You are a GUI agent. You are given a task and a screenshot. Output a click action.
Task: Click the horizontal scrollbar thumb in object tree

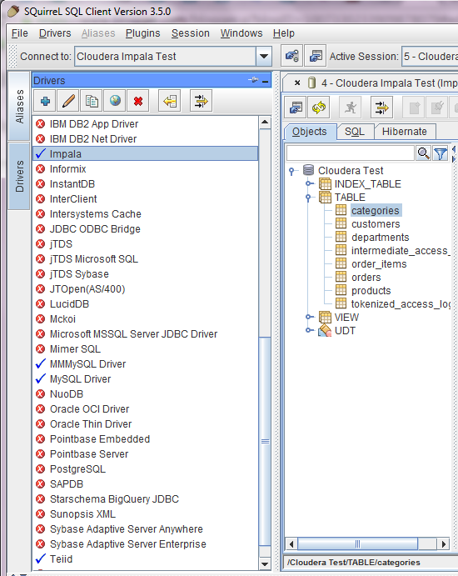pos(357,543)
